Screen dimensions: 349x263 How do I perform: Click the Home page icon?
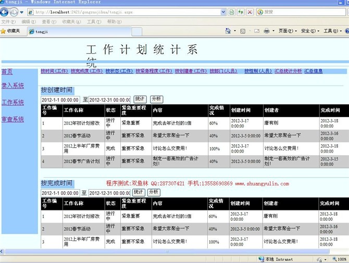(x=228, y=31)
